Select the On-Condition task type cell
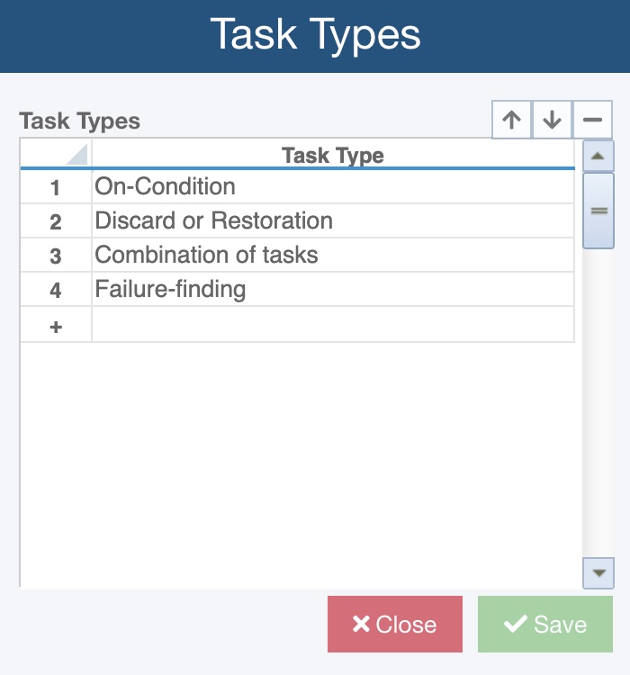The height and width of the screenshot is (675, 630). coord(332,187)
